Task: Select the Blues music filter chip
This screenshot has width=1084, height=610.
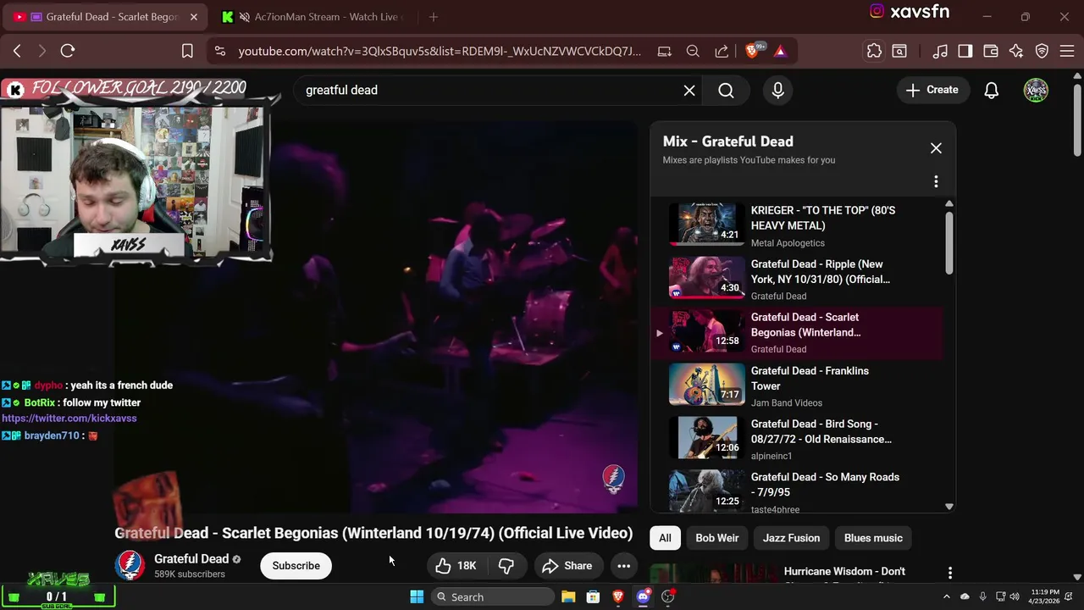Action: [x=873, y=538]
